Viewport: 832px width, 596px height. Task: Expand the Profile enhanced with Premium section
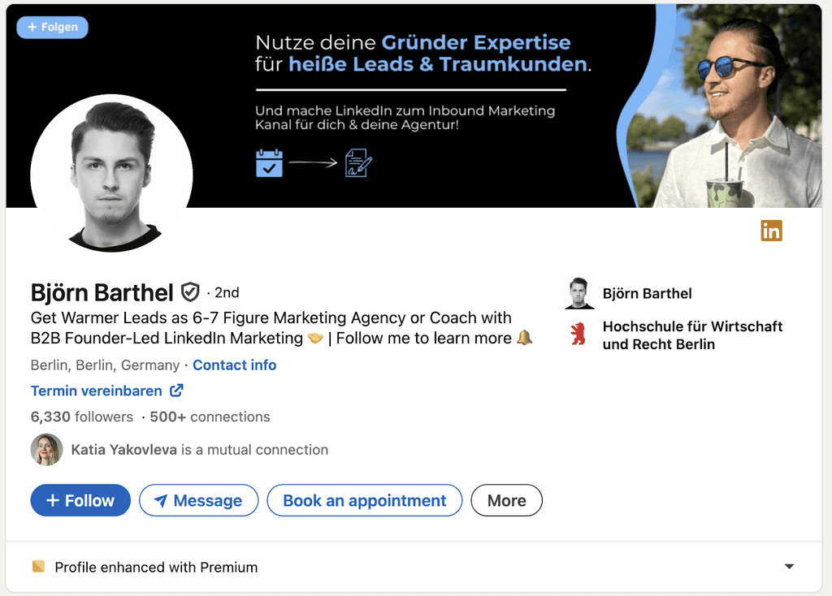[x=787, y=566]
